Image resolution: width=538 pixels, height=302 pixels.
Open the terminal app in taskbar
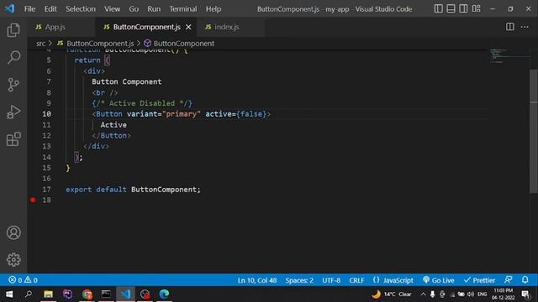[x=106, y=294]
